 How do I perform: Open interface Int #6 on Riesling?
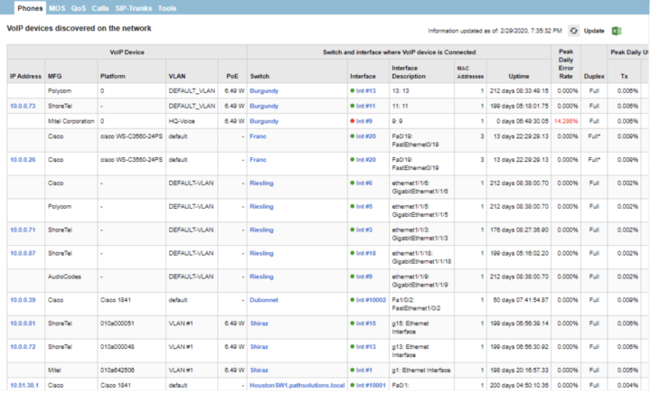[x=364, y=183]
